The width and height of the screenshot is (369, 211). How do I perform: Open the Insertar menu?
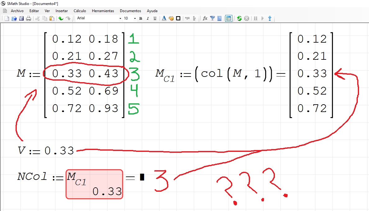61,11
